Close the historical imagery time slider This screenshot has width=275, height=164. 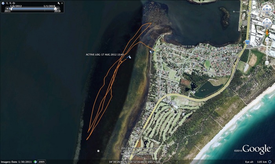pos(62,3)
